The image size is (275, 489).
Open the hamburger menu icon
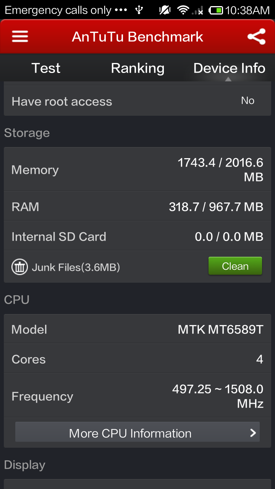coord(20,36)
